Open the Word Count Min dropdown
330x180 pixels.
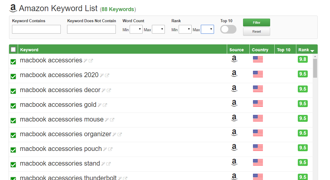(136, 29)
